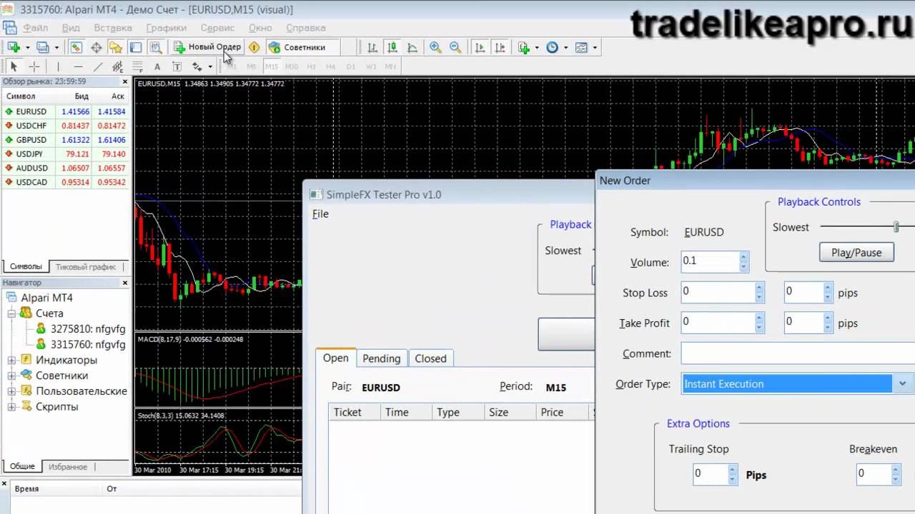Open the chart Templates icon

click(581, 47)
